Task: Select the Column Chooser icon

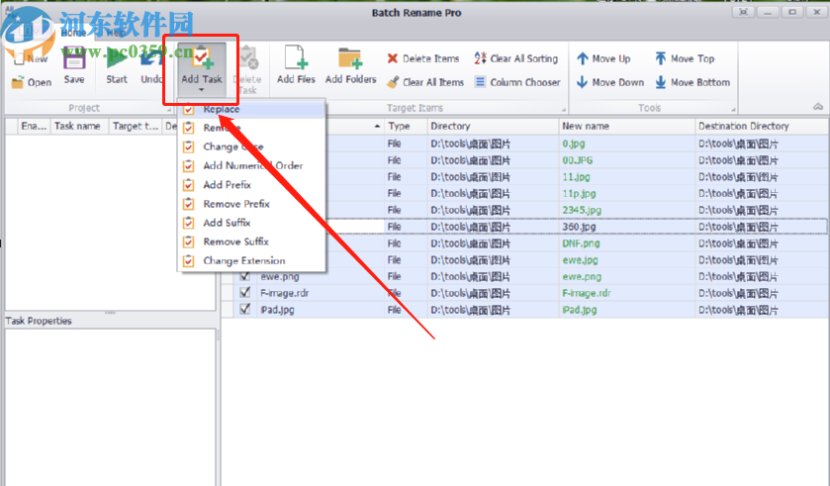Action: (481, 83)
